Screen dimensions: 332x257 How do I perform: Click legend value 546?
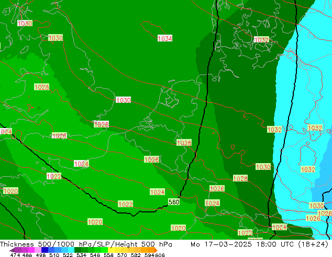tap(95, 255)
